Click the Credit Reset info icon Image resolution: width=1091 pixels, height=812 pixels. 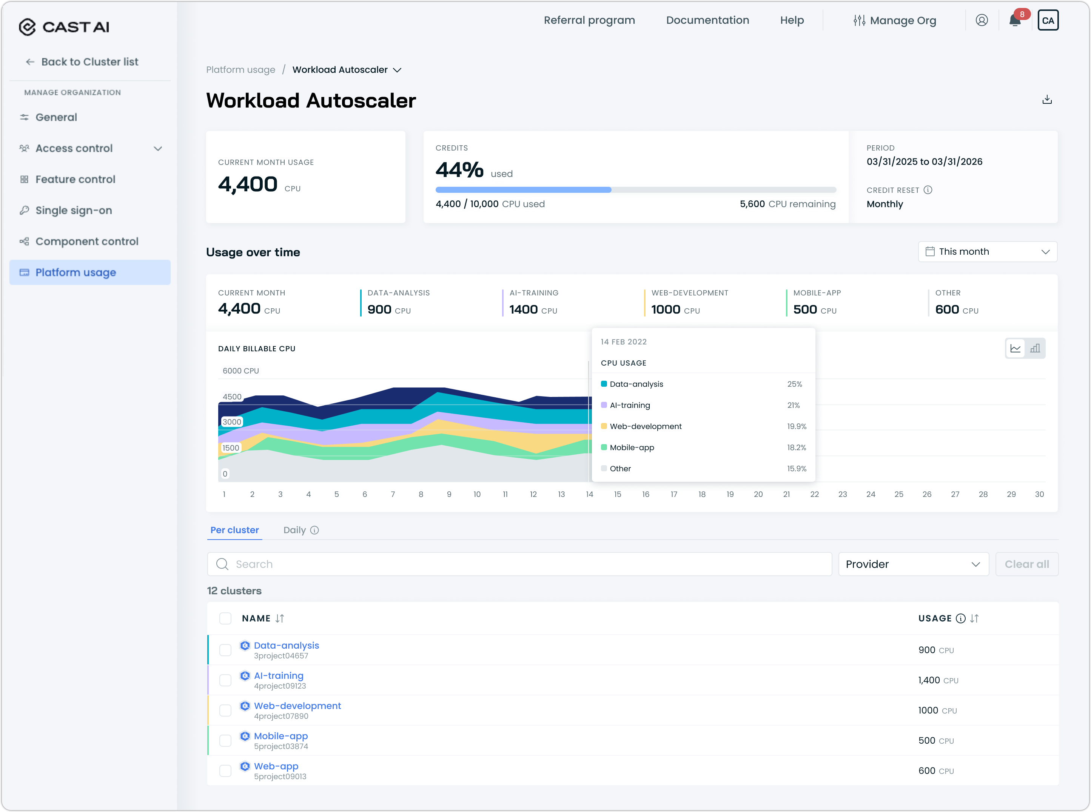click(928, 190)
